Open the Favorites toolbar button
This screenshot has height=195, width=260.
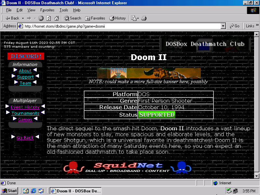pyautogui.click(x=95, y=18)
